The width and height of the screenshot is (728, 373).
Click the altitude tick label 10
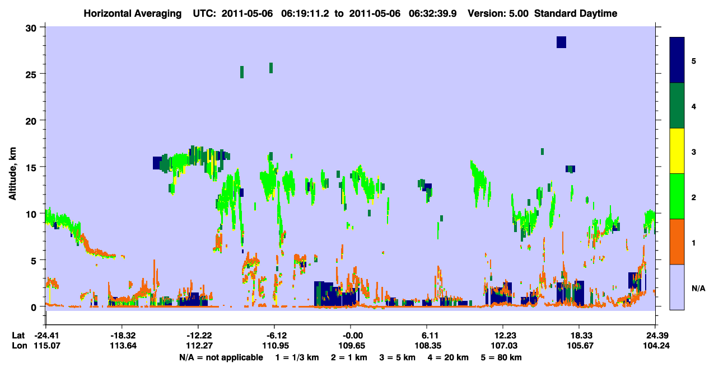pos(32,214)
